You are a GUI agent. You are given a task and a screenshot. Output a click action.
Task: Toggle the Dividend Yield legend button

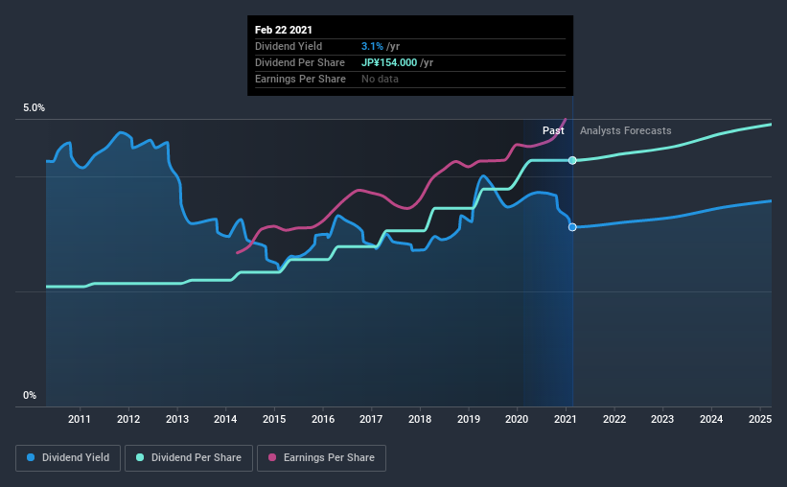point(68,458)
